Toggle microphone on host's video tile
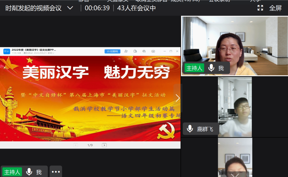The image size is (288, 177). (211, 68)
